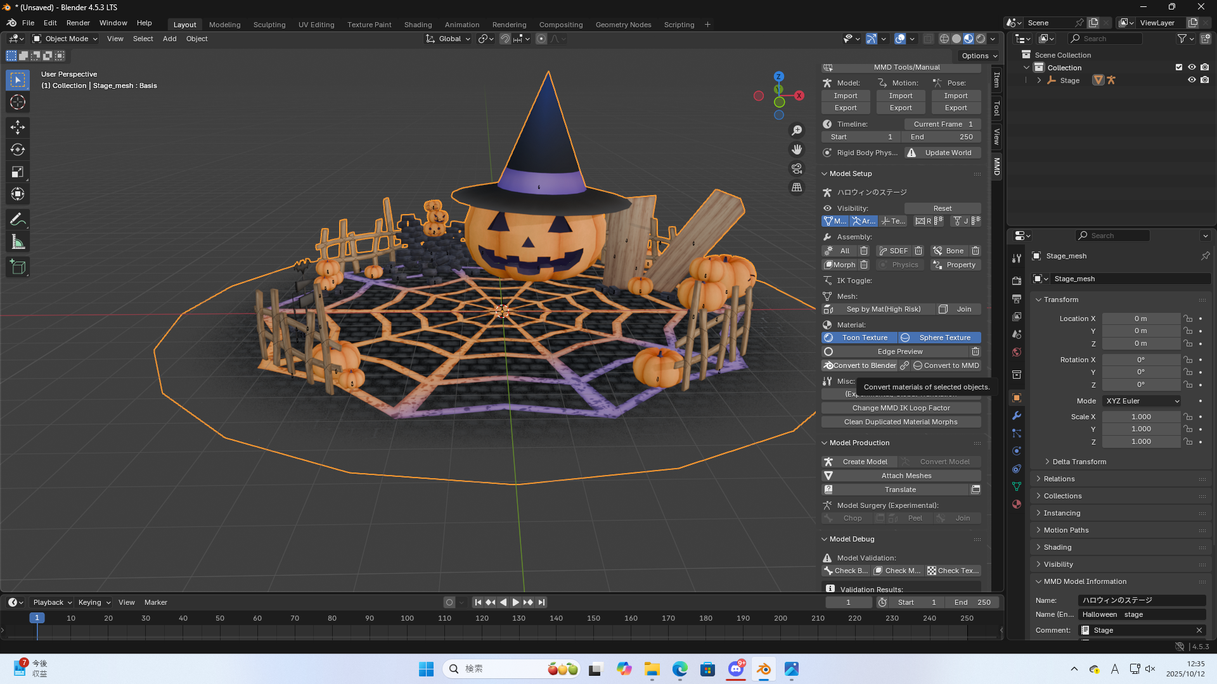Select the Move tool in the toolbar
The image size is (1217, 684).
17,127
